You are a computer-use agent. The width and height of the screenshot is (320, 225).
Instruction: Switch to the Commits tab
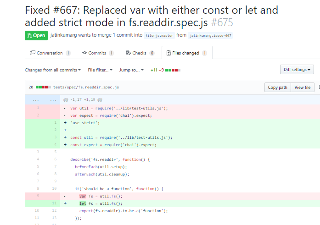tap(97, 53)
